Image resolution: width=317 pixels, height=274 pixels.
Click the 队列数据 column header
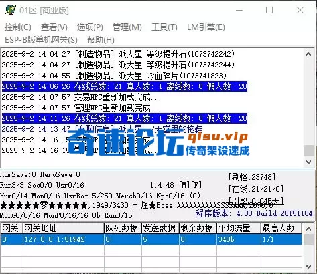[x=123, y=228]
